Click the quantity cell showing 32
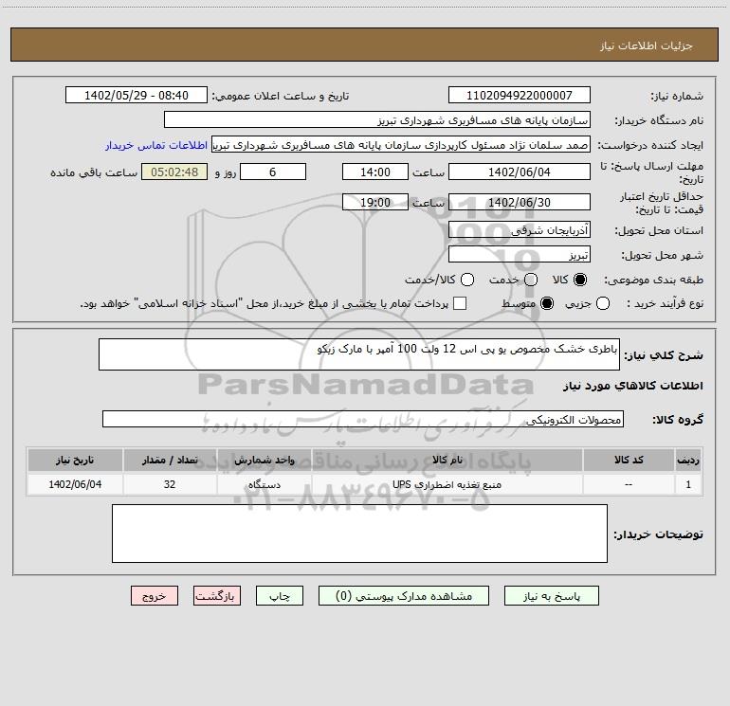Image resolution: width=730 pixels, height=706 pixels. [x=170, y=484]
